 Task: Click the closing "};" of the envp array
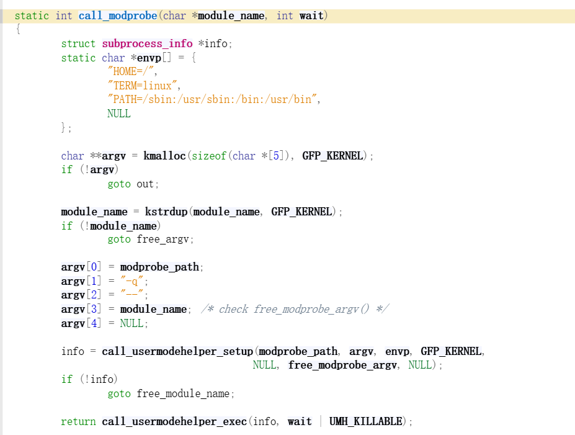tap(66, 128)
